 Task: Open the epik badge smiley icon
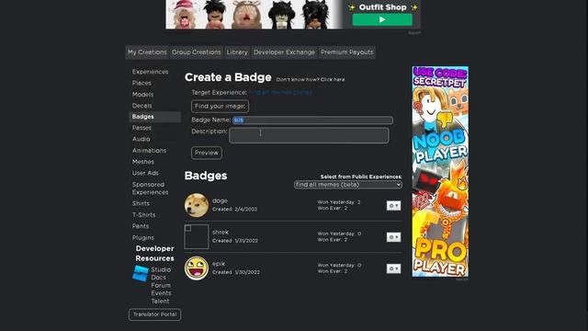[196, 268]
